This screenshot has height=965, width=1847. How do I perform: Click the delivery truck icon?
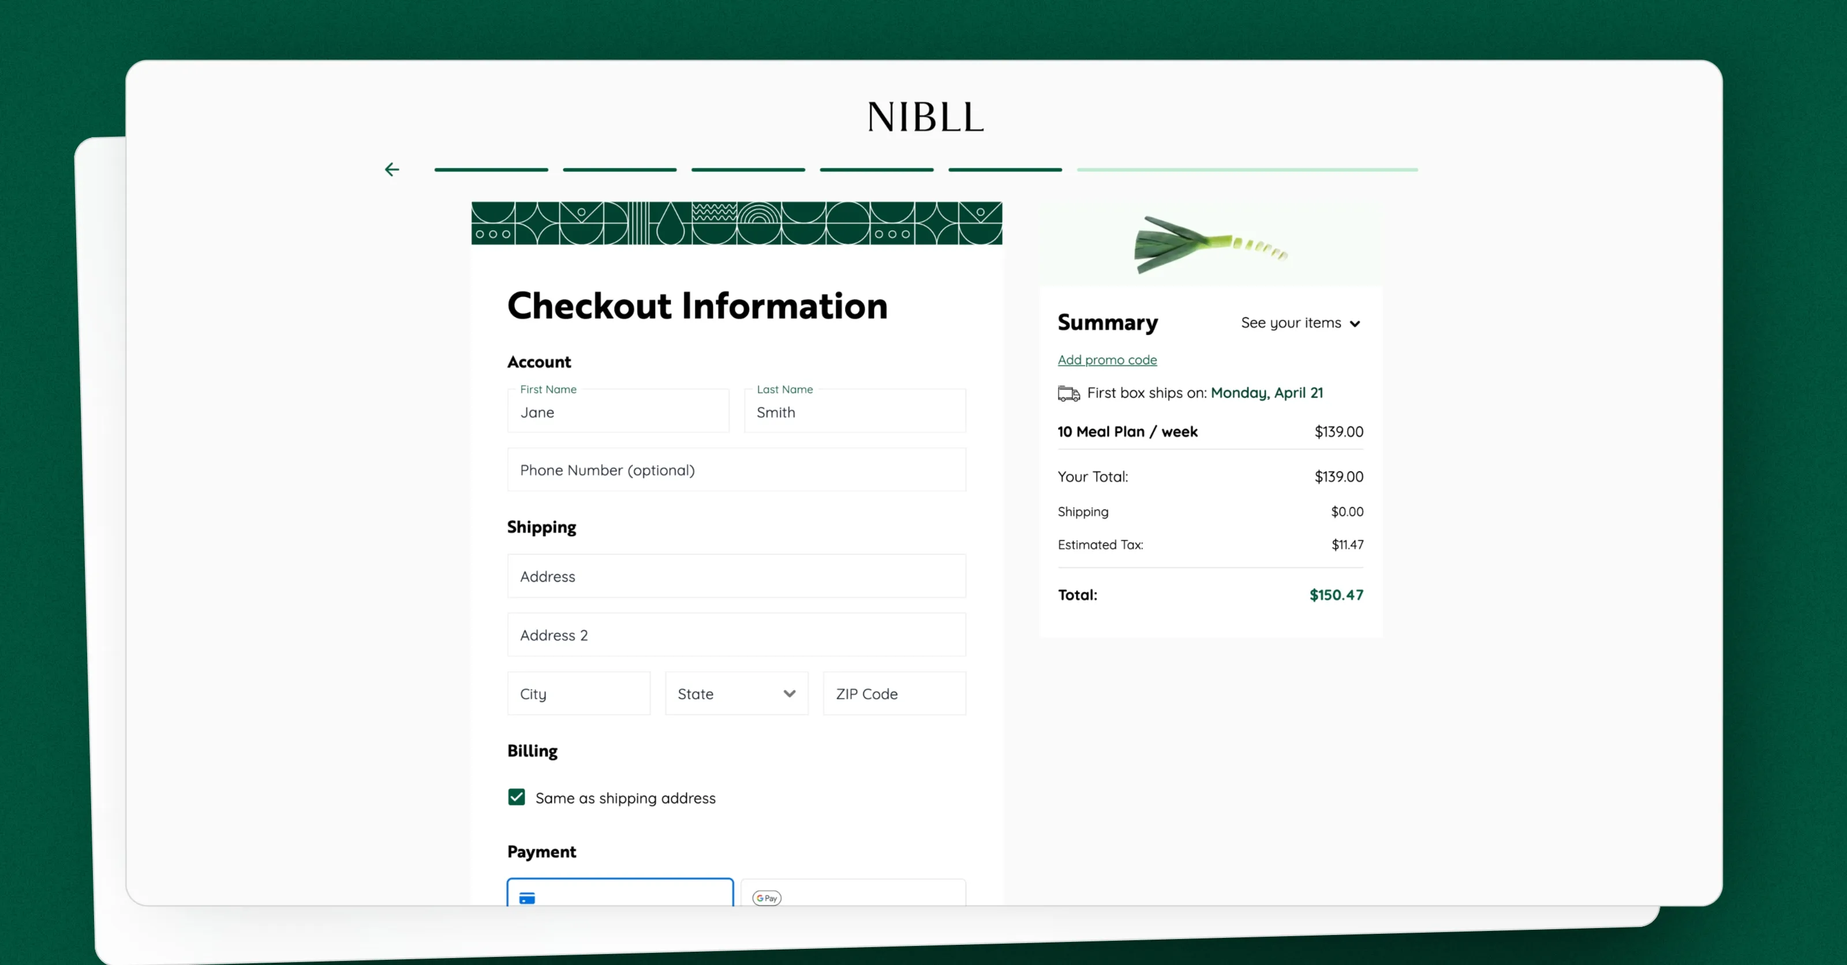click(x=1068, y=394)
